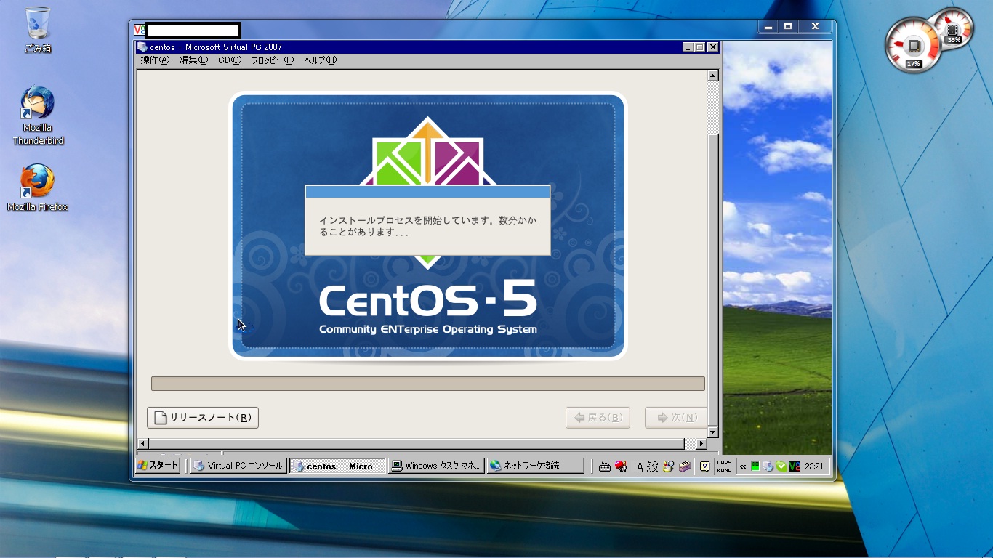Toggle the CAPS KANA lock indicator
Screen dimensions: 993x558
(x=724, y=466)
